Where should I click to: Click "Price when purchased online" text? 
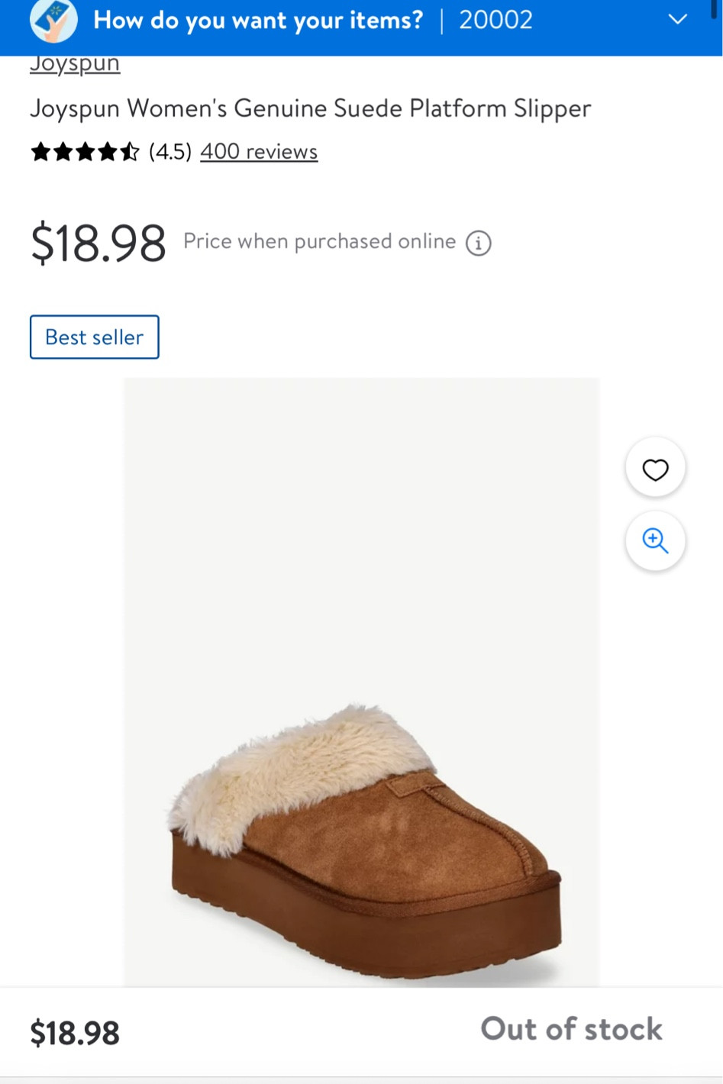(319, 242)
